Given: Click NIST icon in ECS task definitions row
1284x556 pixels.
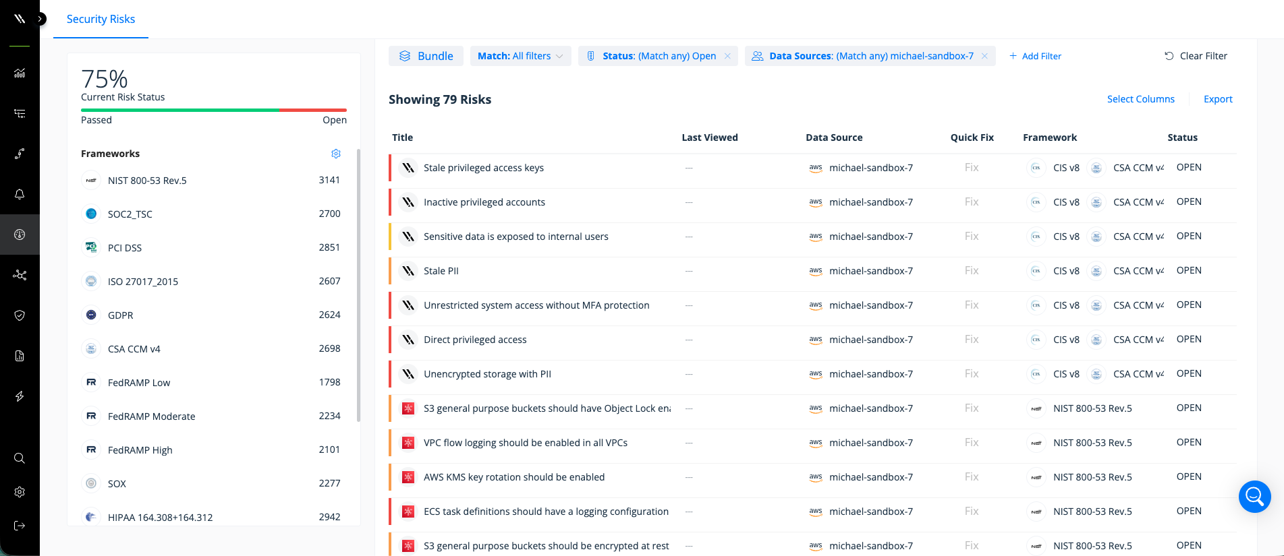Looking at the screenshot, I should tap(1036, 512).
